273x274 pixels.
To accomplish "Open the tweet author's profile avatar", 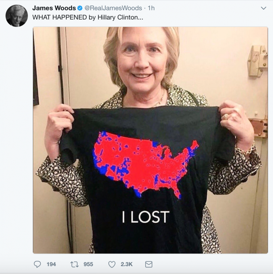I will point(16,16).
